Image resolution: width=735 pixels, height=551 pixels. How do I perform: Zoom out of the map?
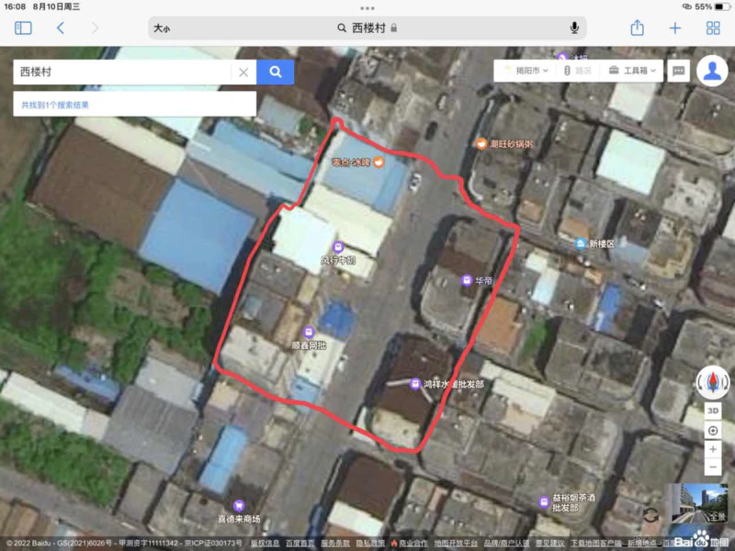[713, 467]
